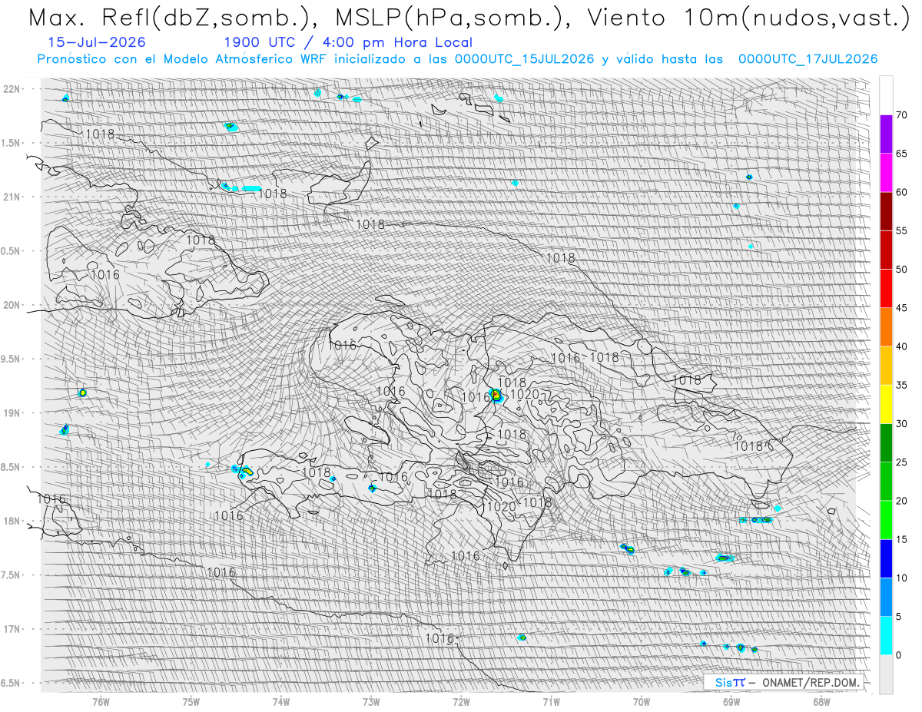
Task: Click the '40' colorbar tick label
Action: 902,346
